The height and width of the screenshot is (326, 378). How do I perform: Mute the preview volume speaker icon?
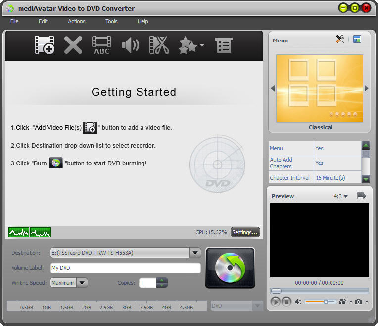298,301
